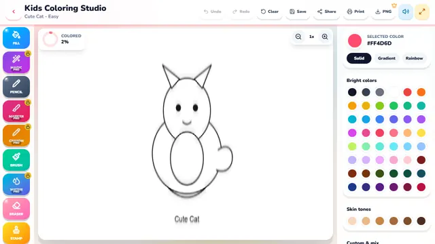
Task: Save the coloring page
Action: [x=298, y=12]
